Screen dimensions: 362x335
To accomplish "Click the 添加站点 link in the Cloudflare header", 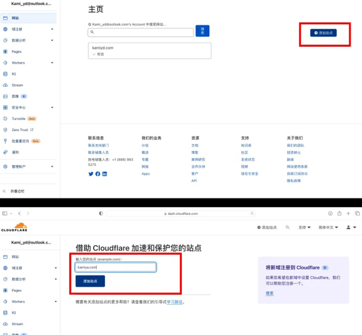I will pos(267,228).
